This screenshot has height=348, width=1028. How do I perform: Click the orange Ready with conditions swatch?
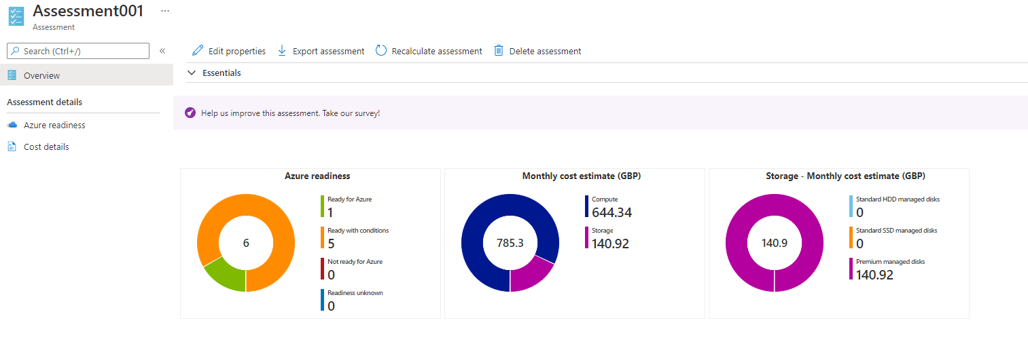click(x=323, y=237)
